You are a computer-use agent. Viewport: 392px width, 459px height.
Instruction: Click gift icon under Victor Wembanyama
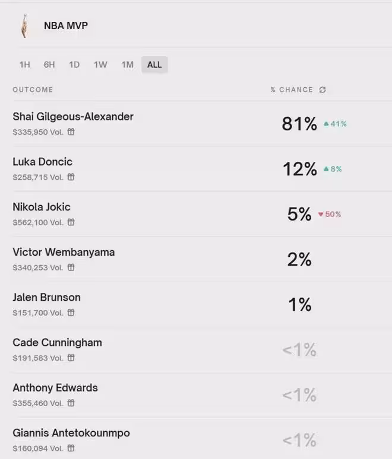pos(71,267)
